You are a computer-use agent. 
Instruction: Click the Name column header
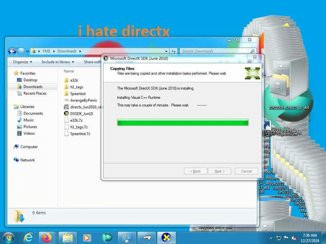(x=69, y=71)
